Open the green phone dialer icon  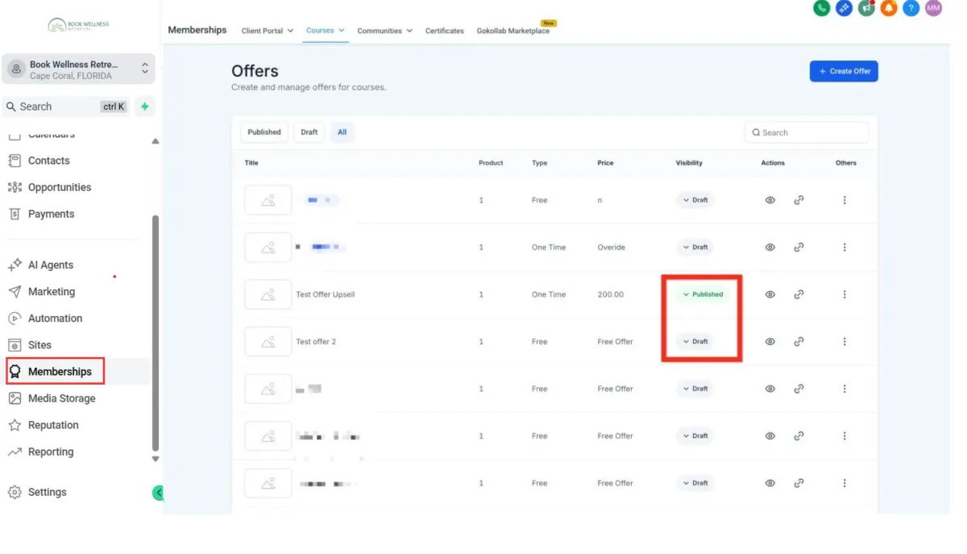pos(821,8)
